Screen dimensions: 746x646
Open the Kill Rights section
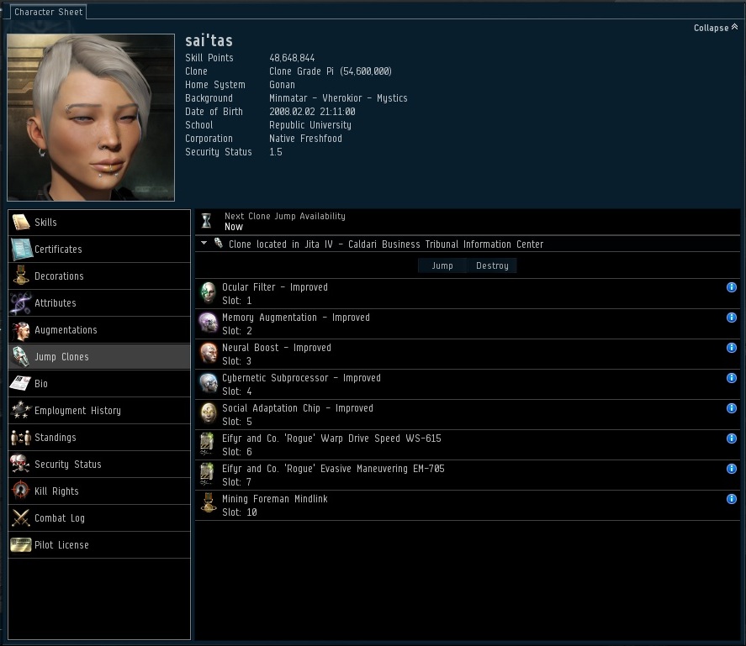(99, 491)
